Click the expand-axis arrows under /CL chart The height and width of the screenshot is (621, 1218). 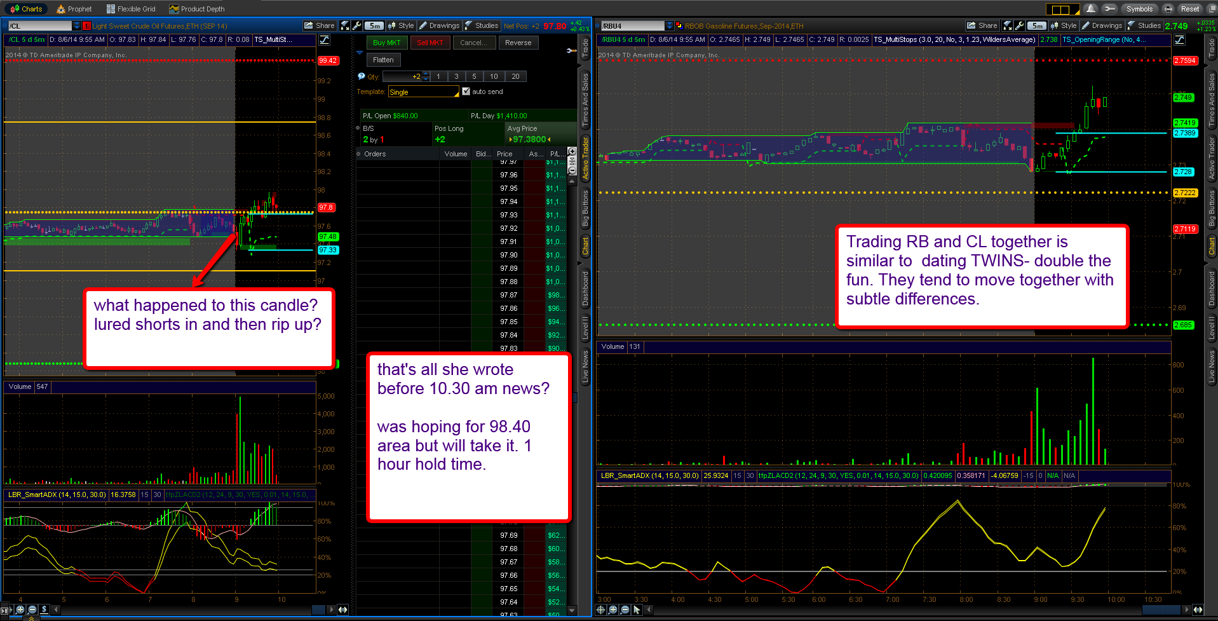click(x=342, y=610)
